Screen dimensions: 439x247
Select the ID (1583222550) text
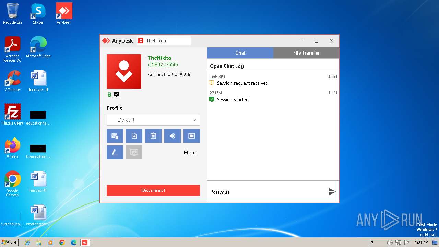[x=163, y=64]
